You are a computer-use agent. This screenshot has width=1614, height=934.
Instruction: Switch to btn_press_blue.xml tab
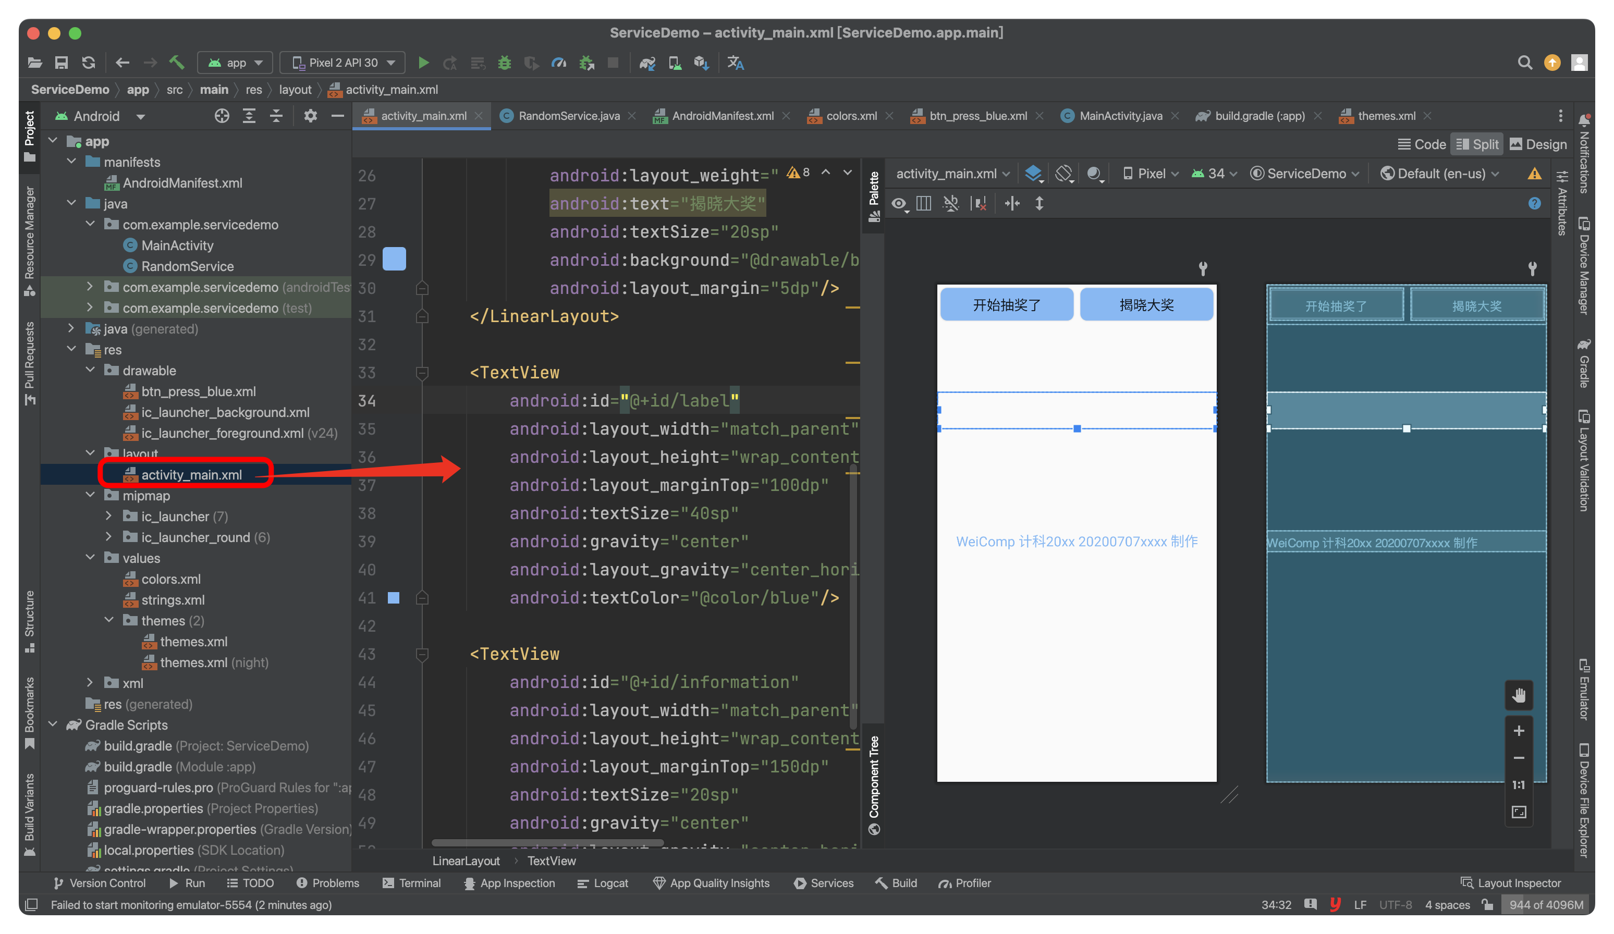pyautogui.click(x=977, y=116)
